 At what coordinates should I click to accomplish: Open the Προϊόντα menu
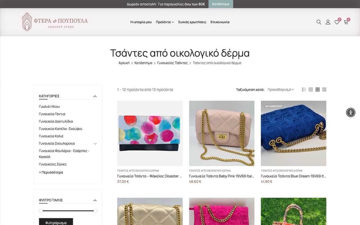(165, 22)
